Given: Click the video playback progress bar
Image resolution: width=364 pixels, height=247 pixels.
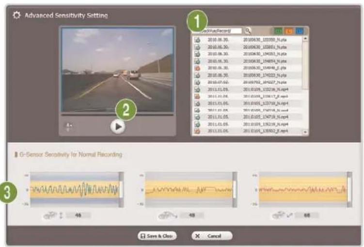Looking at the screenshot, I should pyautogui.click(x=117, y=115).
